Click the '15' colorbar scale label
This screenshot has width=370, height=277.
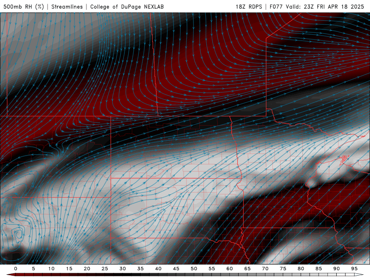click(69, 269)
